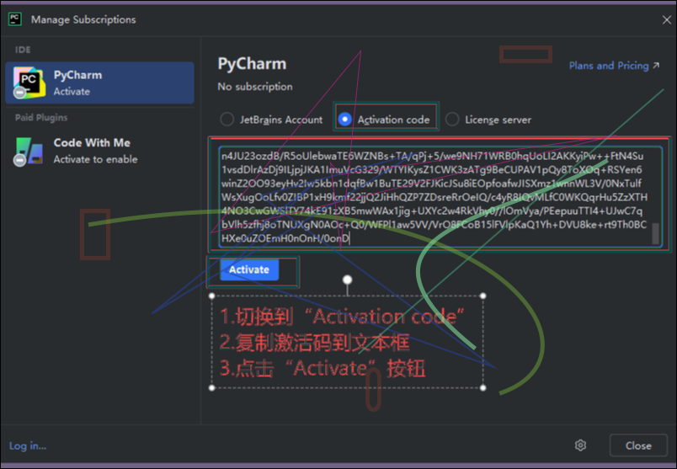The height and width of the screenshot is (469, 677).
Task: Click the Code With Me label
Action: [x=92, y=142]
